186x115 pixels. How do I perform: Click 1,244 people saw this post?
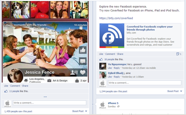[x=113, y=91]
